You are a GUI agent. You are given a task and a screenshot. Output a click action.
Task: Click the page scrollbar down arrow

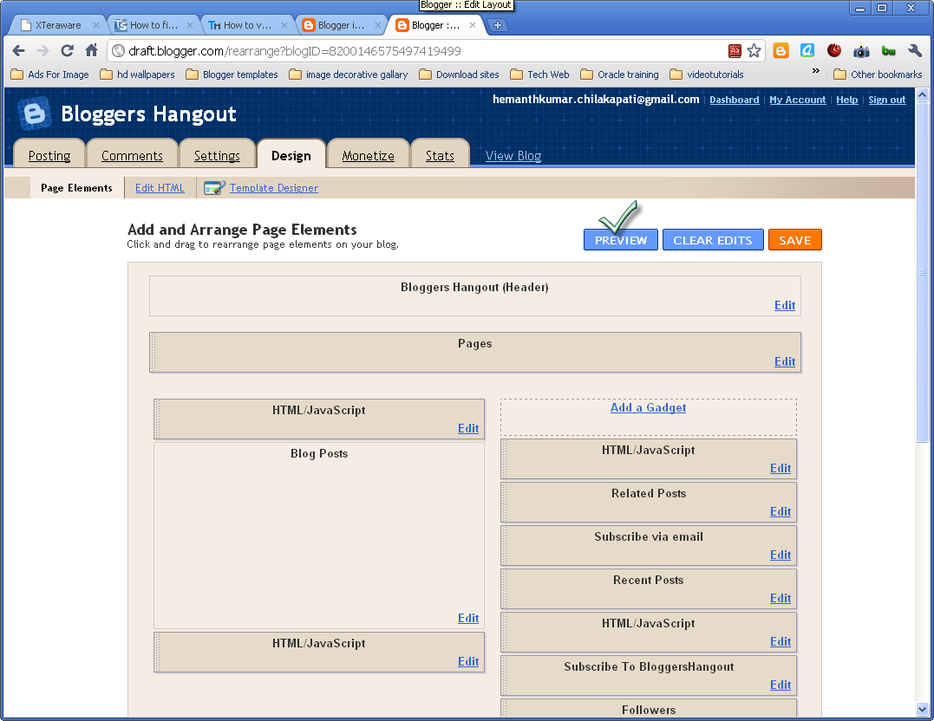coord(922,709)
